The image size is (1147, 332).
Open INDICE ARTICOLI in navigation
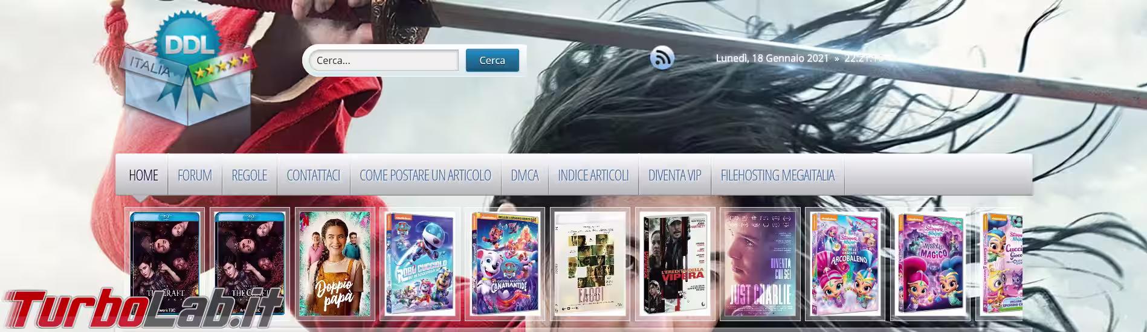coord(593,175)
